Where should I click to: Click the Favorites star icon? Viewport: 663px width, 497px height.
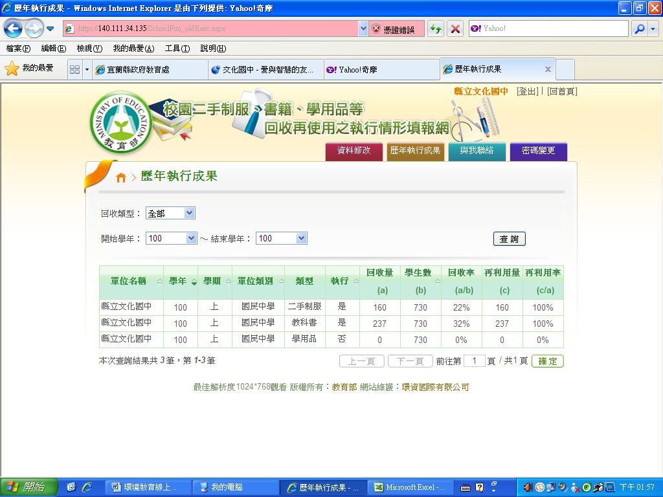point(12,69)
